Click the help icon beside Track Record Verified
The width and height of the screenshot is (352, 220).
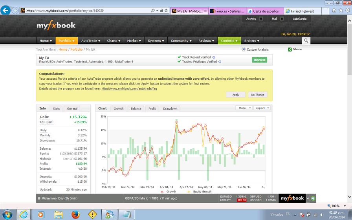pyautogui.click(x=214, y=57)
